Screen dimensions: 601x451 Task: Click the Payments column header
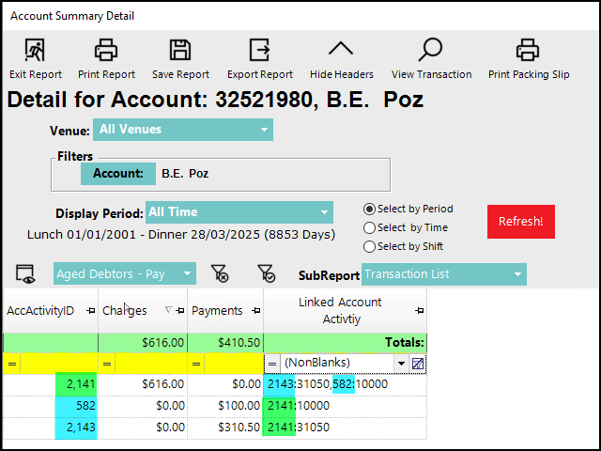click(217, 310)
